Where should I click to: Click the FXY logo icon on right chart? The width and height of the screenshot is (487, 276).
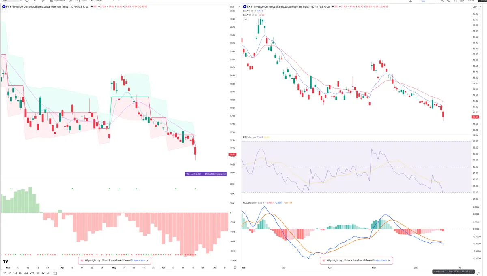point(245,7)
